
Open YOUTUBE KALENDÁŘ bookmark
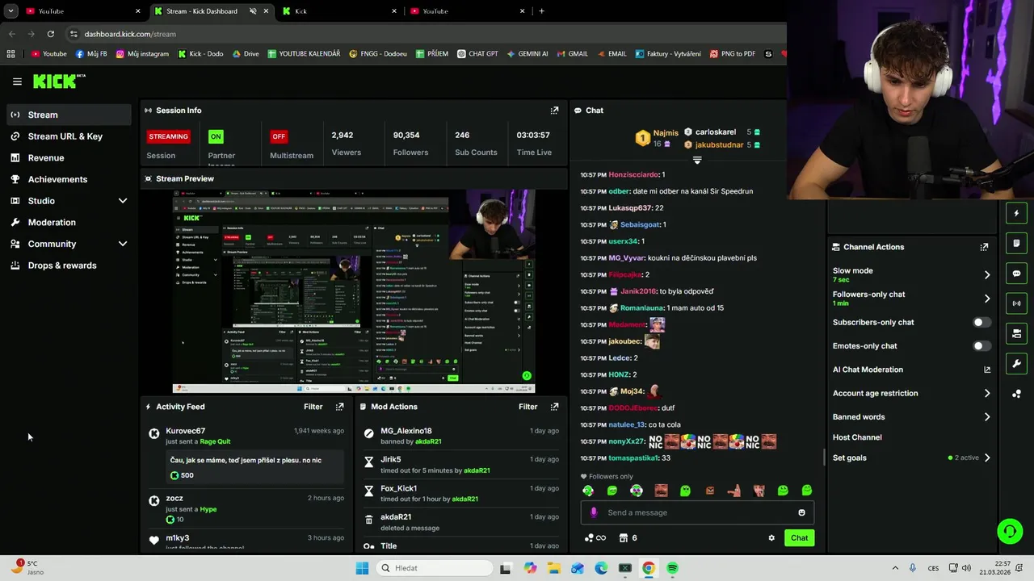point(304,54)
